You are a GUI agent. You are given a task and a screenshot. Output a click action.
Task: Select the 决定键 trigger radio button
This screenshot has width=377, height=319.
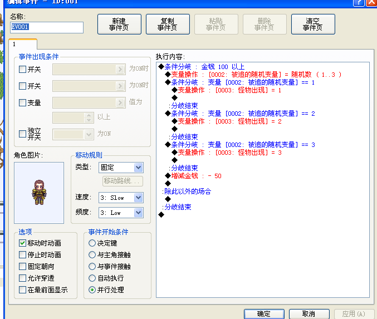[92, 243]
